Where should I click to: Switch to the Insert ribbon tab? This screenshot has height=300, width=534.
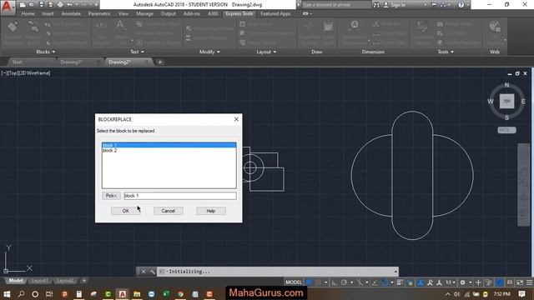pos(48,13)
